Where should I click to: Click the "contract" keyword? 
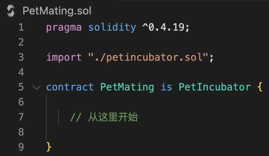click(x=70, y=87)
